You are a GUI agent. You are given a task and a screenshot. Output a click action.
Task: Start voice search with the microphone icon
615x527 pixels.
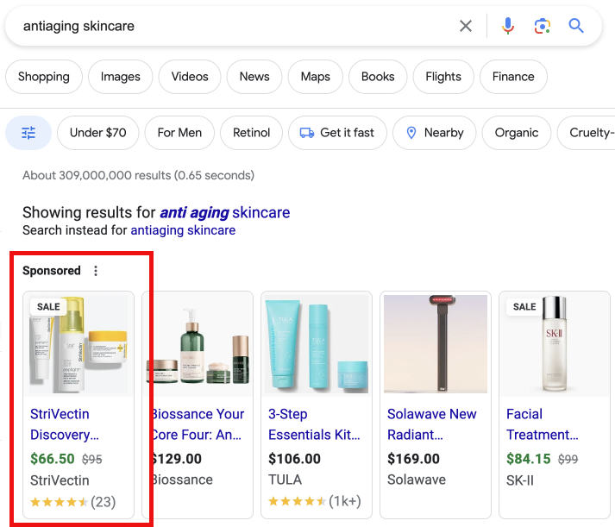pos(508,26)
